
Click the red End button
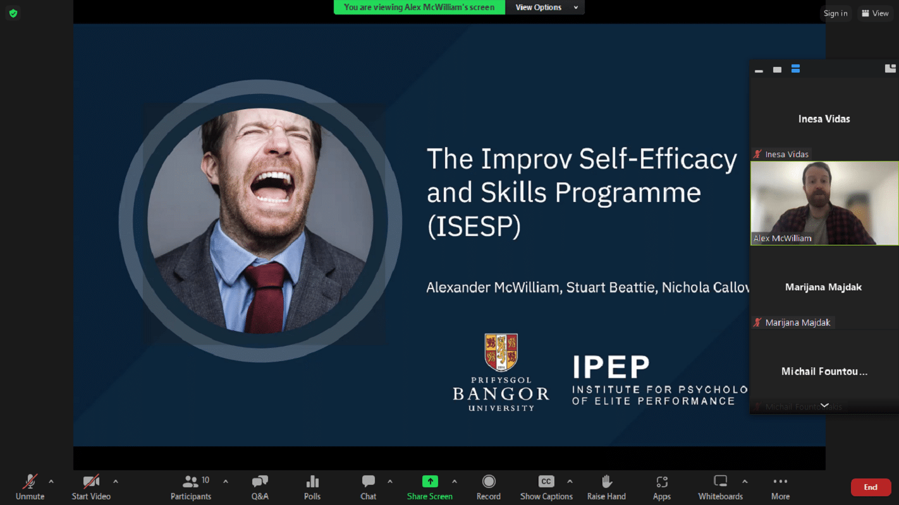pos(871,487)
